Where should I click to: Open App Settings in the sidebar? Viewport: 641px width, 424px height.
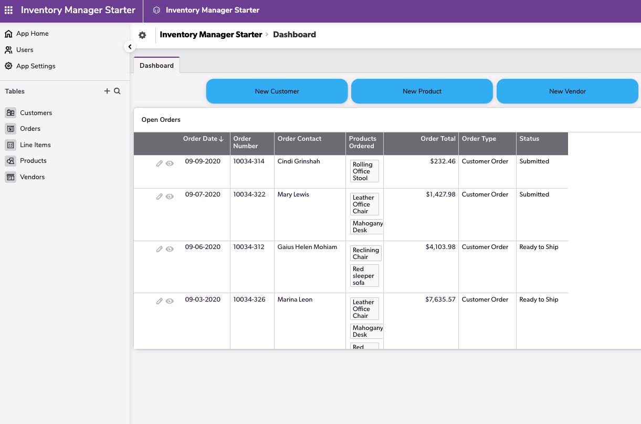click(35, 66)
